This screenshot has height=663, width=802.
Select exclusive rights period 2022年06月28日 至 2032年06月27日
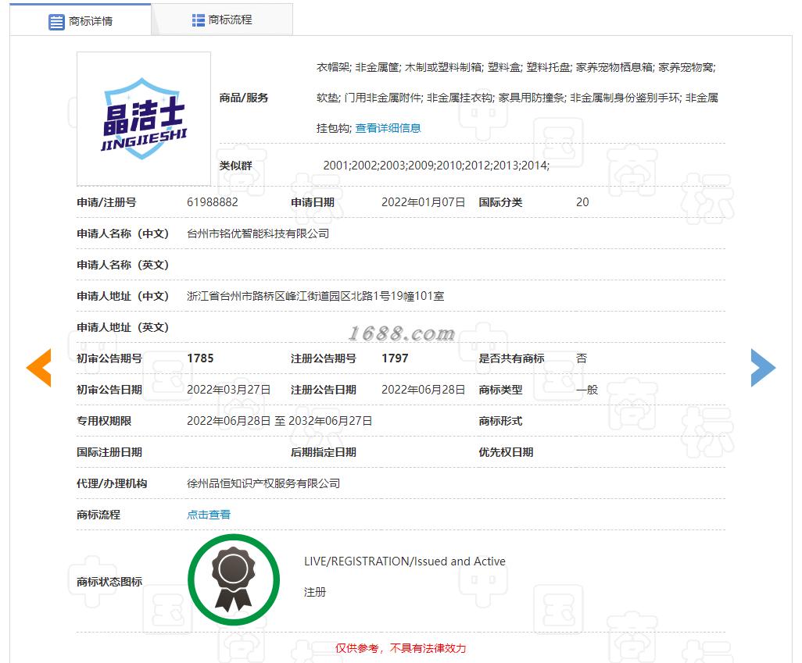279,421
